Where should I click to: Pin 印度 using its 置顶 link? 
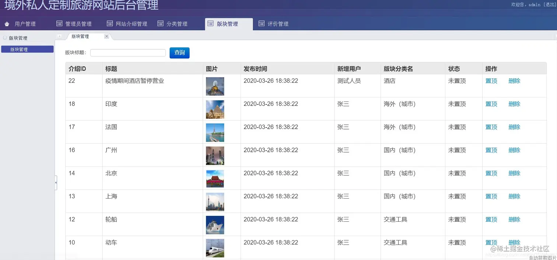coord(491,104)
